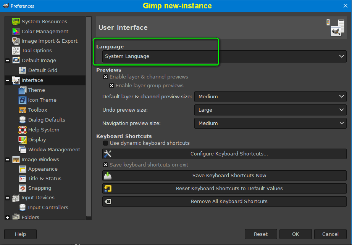The image size is (352, 245).
Task: Click Configure Keyboard Shortcuts button
Action: point(224,154)
